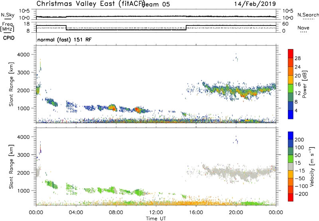The height and width of the screenshot is (221, 319).
Task: Pick the red bottom segment of velocity colorbar
Action: click(x=291, y=197)
